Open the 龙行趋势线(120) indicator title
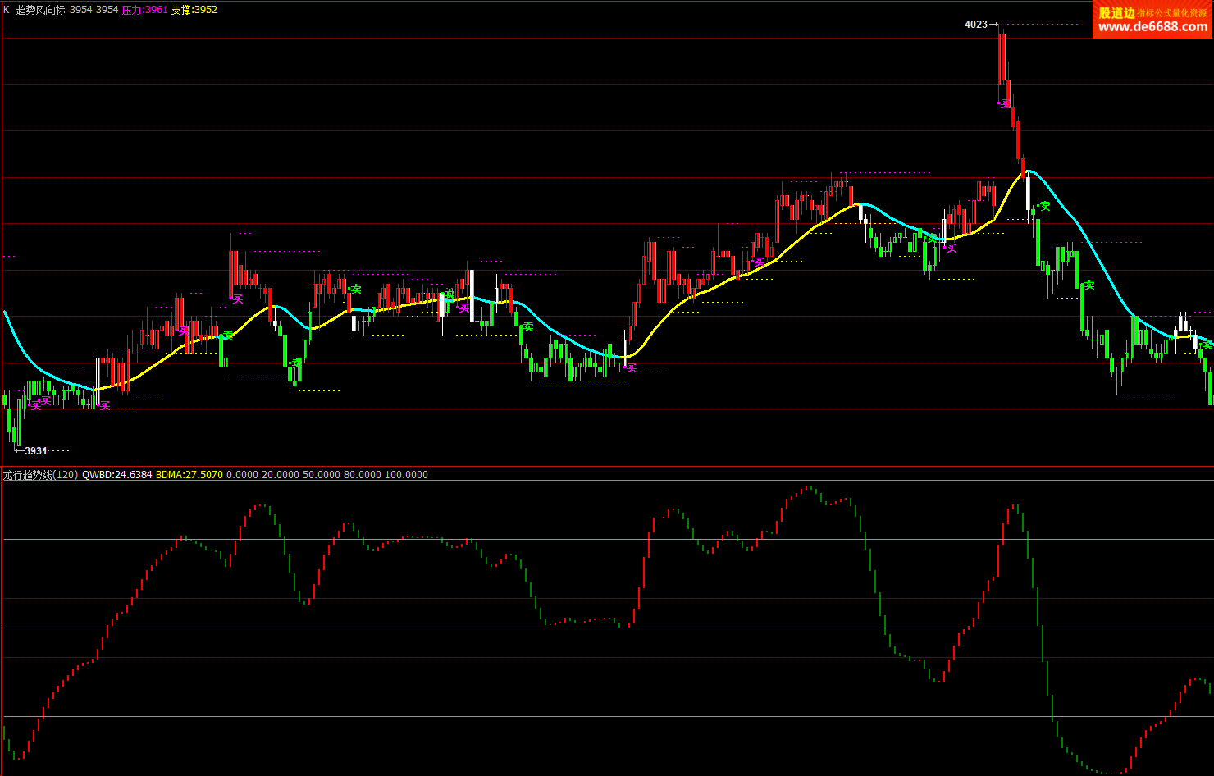 (40, 474)
